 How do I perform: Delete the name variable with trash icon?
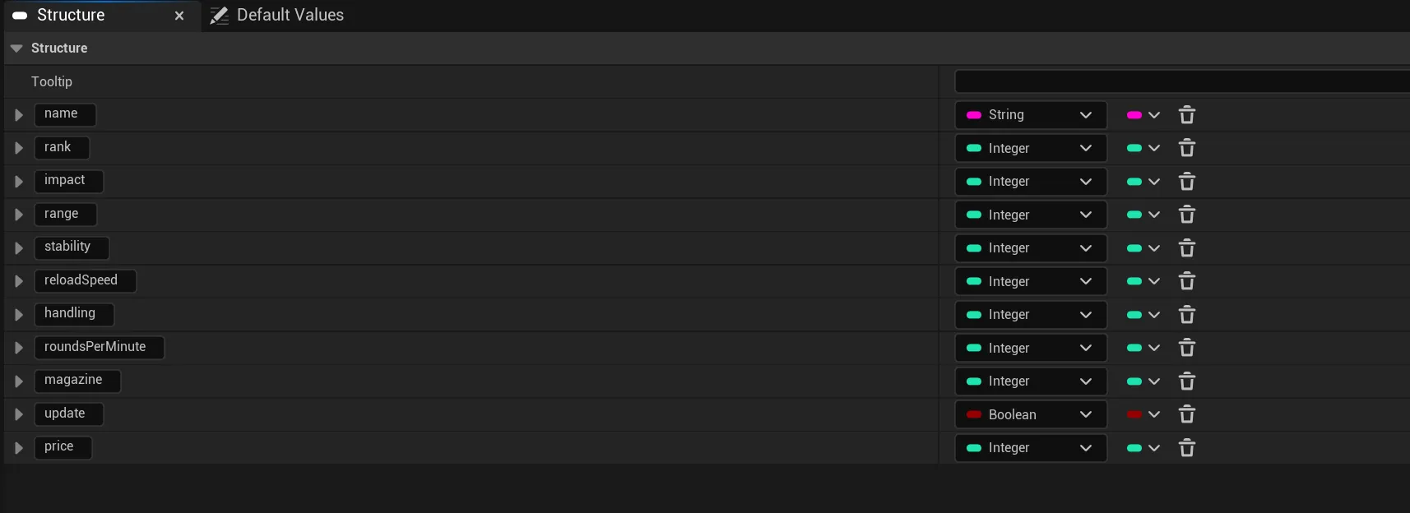pos(1186,115)
